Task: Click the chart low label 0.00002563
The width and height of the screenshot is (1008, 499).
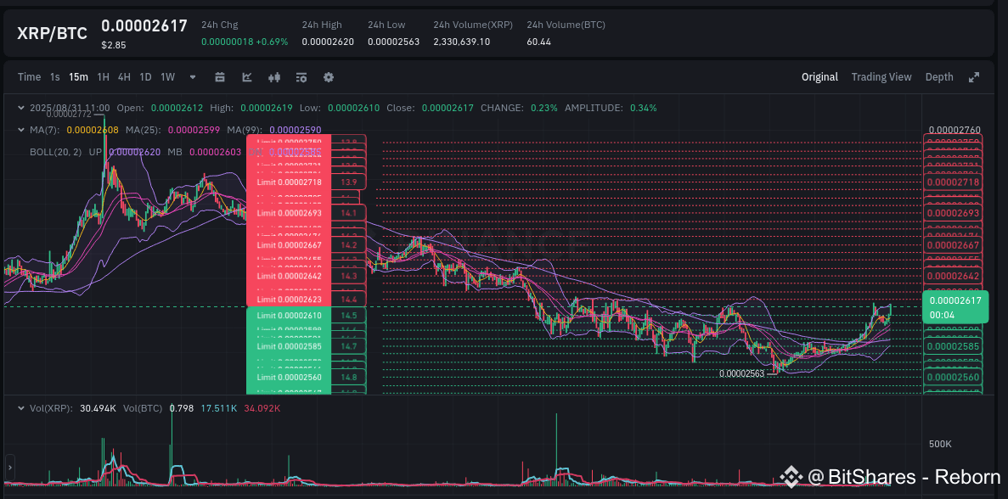Action: (x=742, y=373)
